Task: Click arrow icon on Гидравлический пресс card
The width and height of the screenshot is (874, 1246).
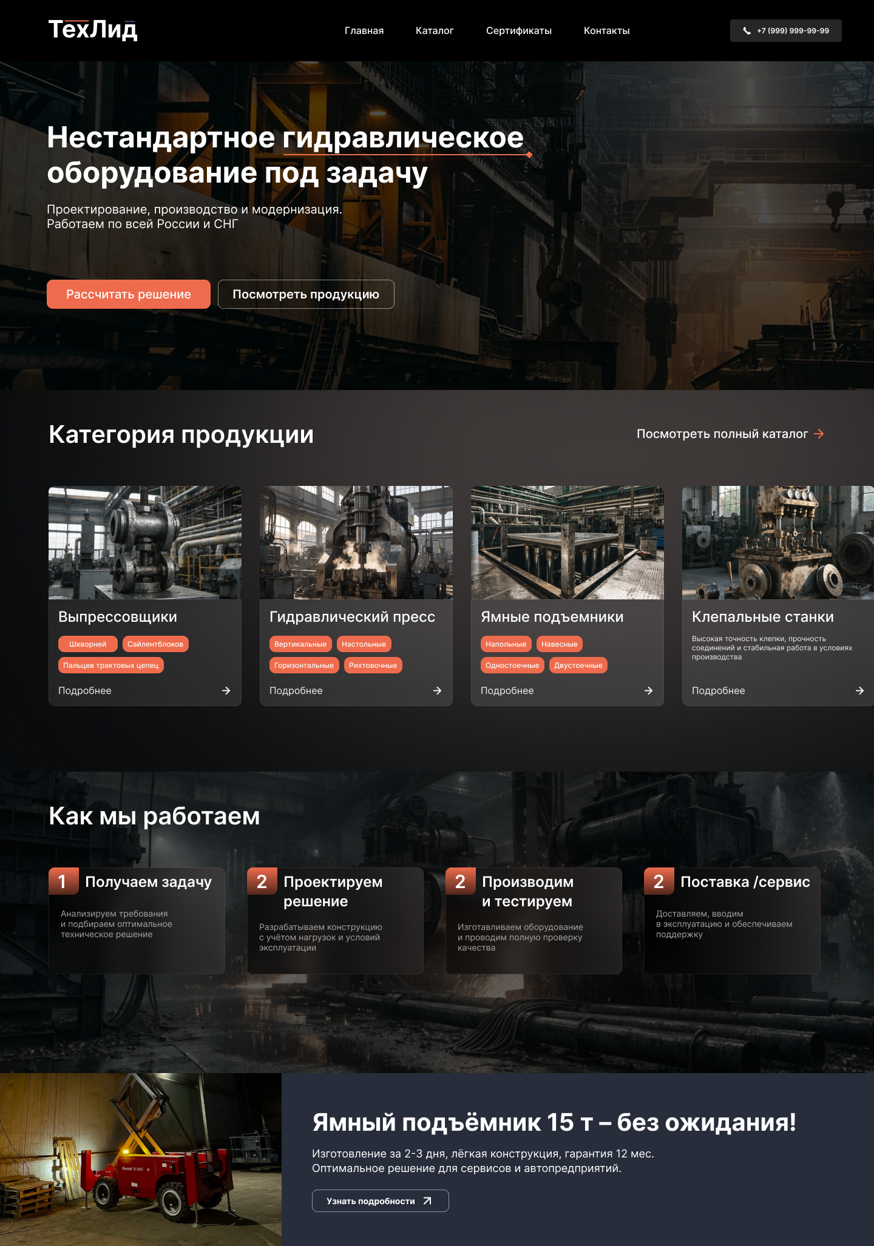Action: click(437, 690)
